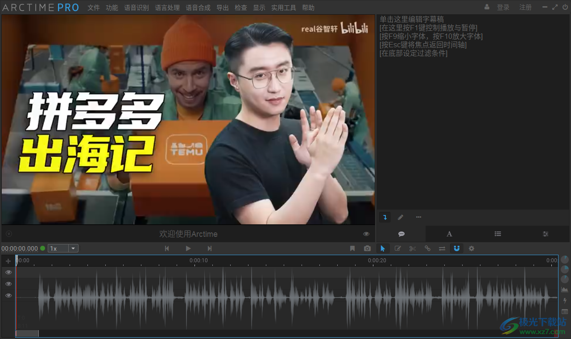The image size is (571, 339).
Task: Click the middle round knob beside timeline
Action: [x=565, y=269]
